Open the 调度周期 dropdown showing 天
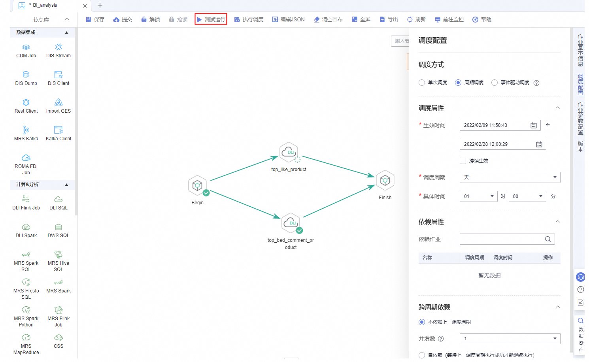 (x=510, y=177)
